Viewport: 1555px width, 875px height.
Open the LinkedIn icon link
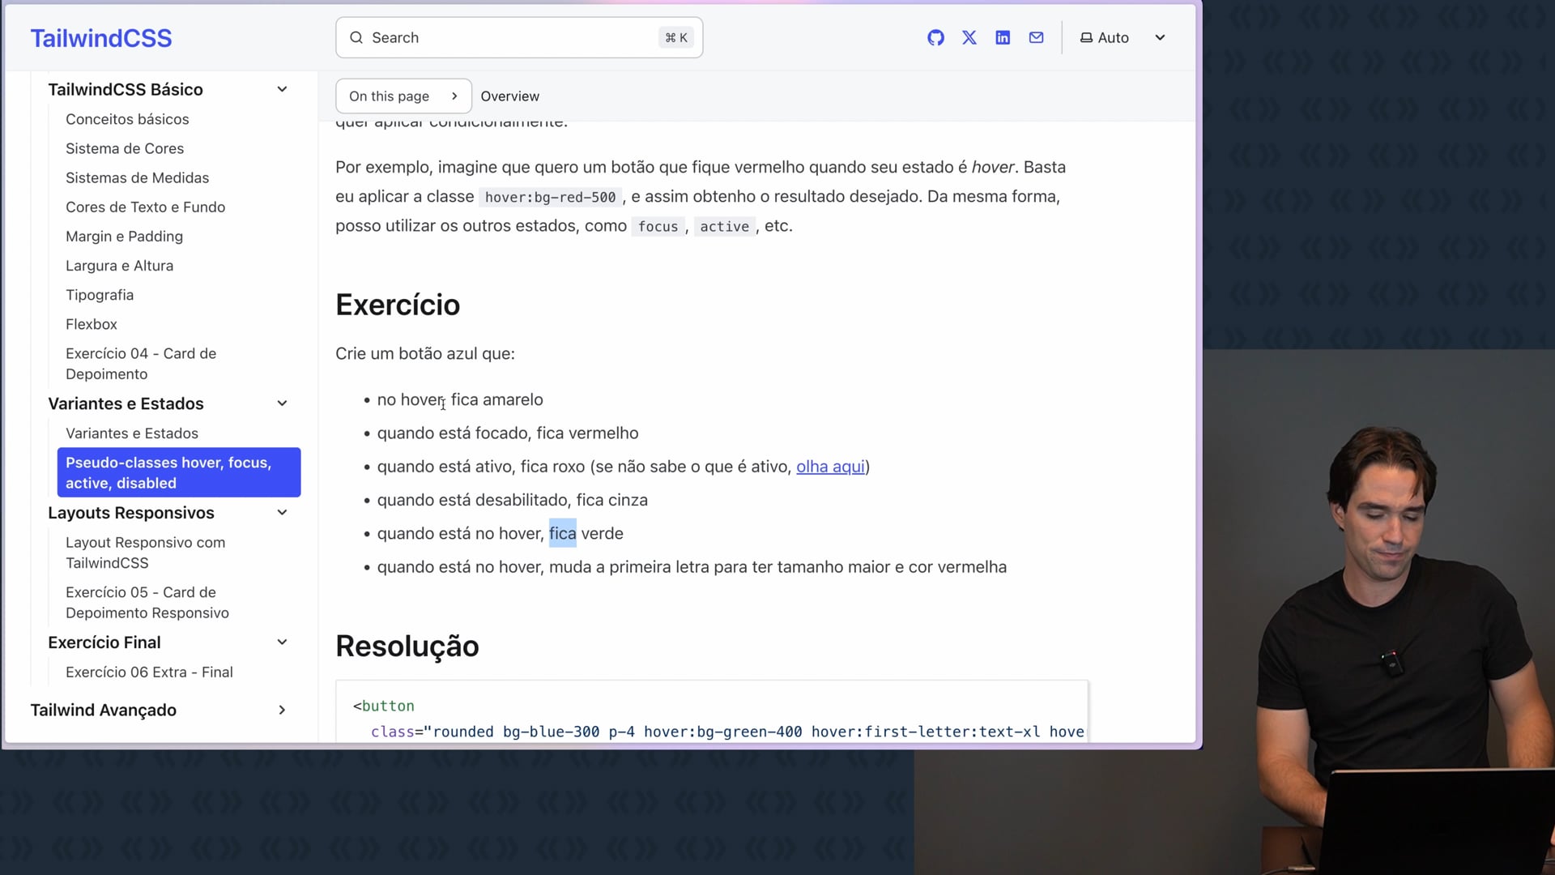pos(1003,38)
